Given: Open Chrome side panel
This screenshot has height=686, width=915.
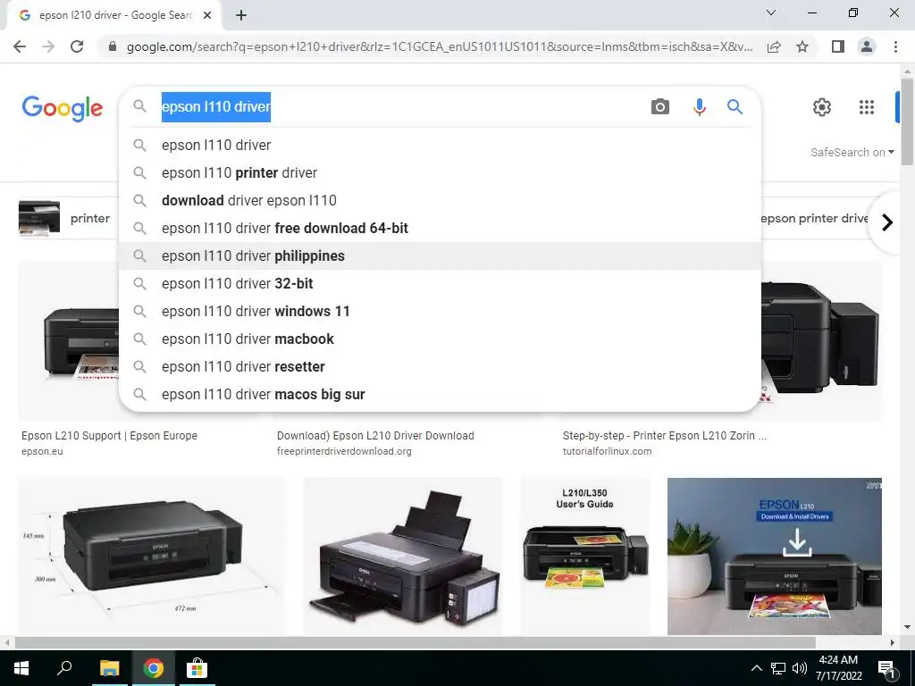Looking at the screenshot, I should [x=838, y=46].
